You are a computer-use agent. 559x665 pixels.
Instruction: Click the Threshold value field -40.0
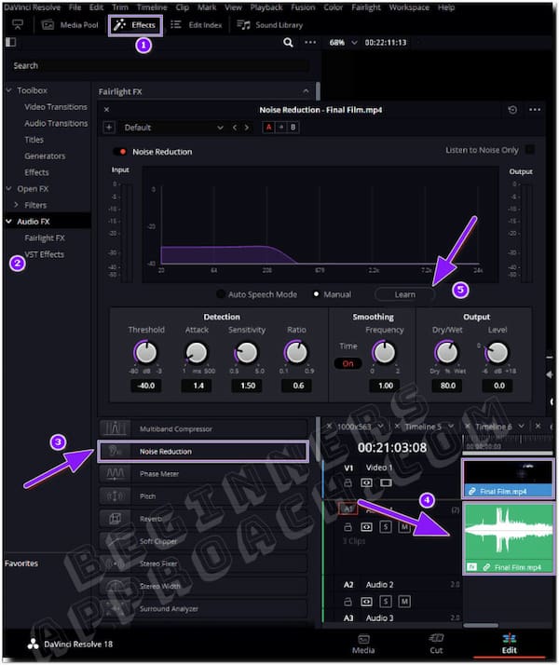point(146,386)
